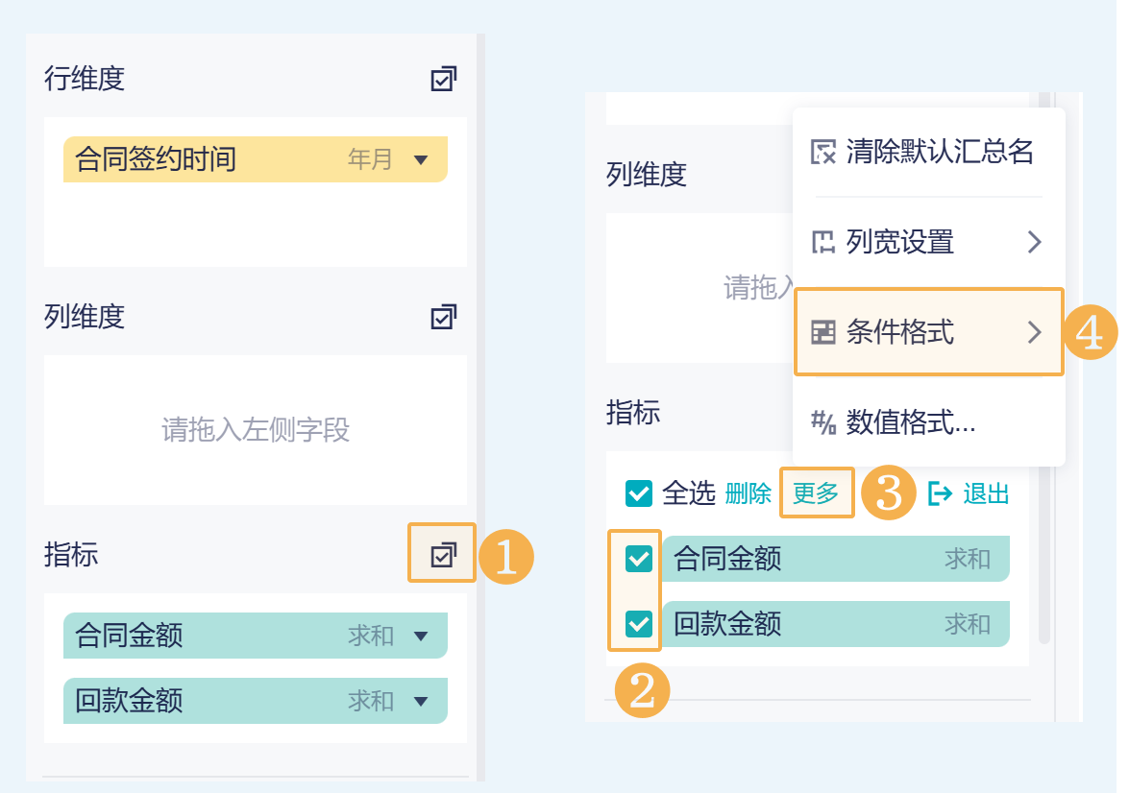Click the 清除默认汇总名 icon in menu

click(x=824, y=152)
